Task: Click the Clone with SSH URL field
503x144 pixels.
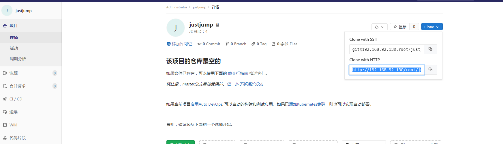Action: point(386,49)
